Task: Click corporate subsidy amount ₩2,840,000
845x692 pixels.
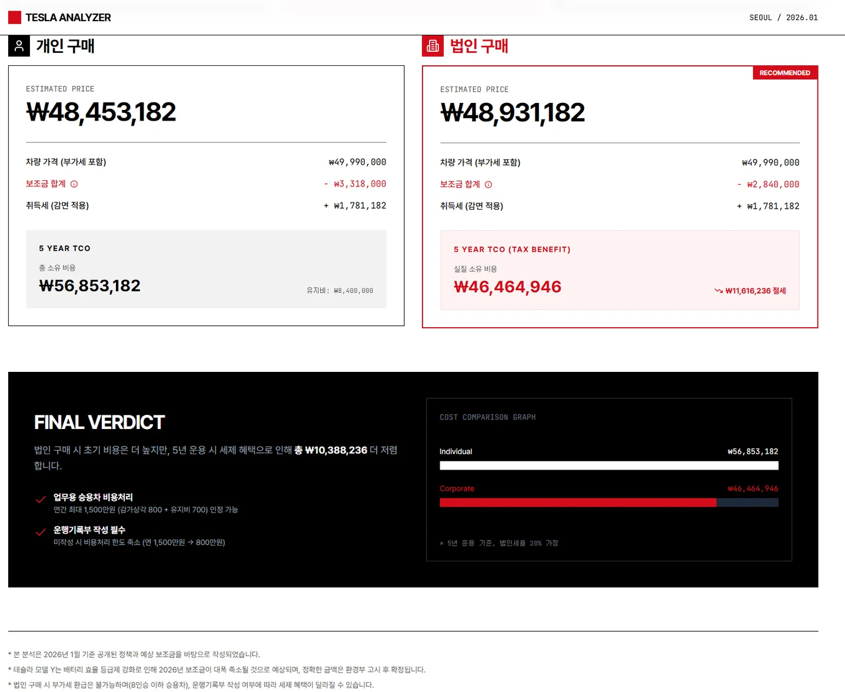Action: point(768,184)
